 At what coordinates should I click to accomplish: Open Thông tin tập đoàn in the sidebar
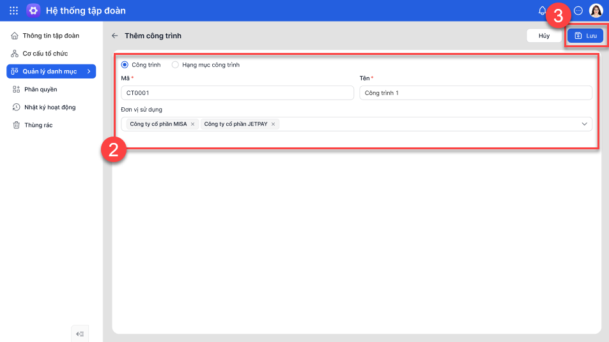click(x=50, y=36)
